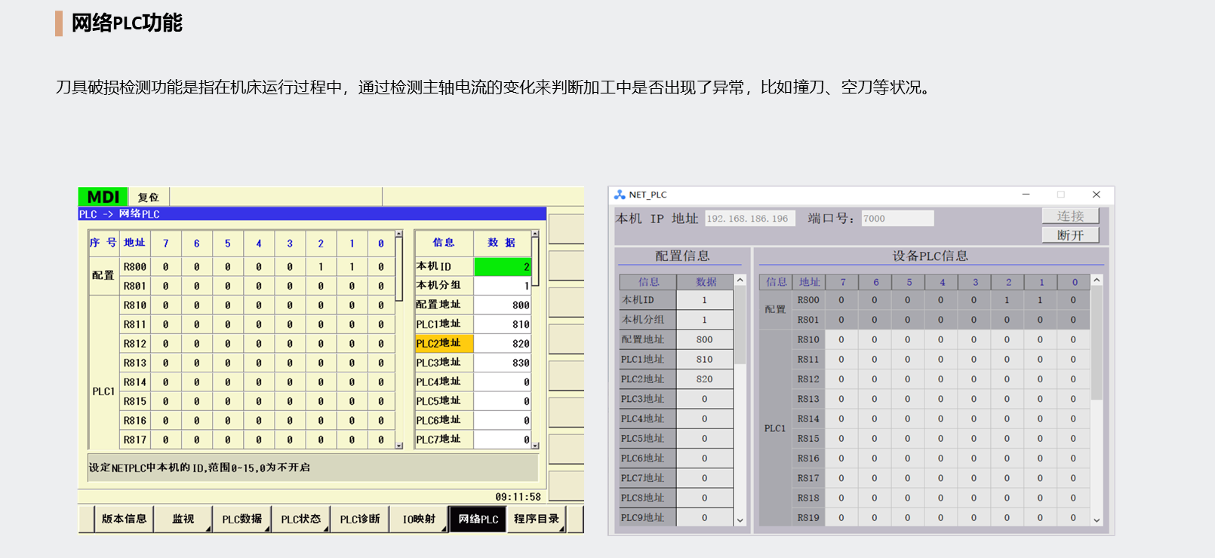1215x558 pixels.
Task: Click the 连接 connect button
Action: [x=1069, y=216]
